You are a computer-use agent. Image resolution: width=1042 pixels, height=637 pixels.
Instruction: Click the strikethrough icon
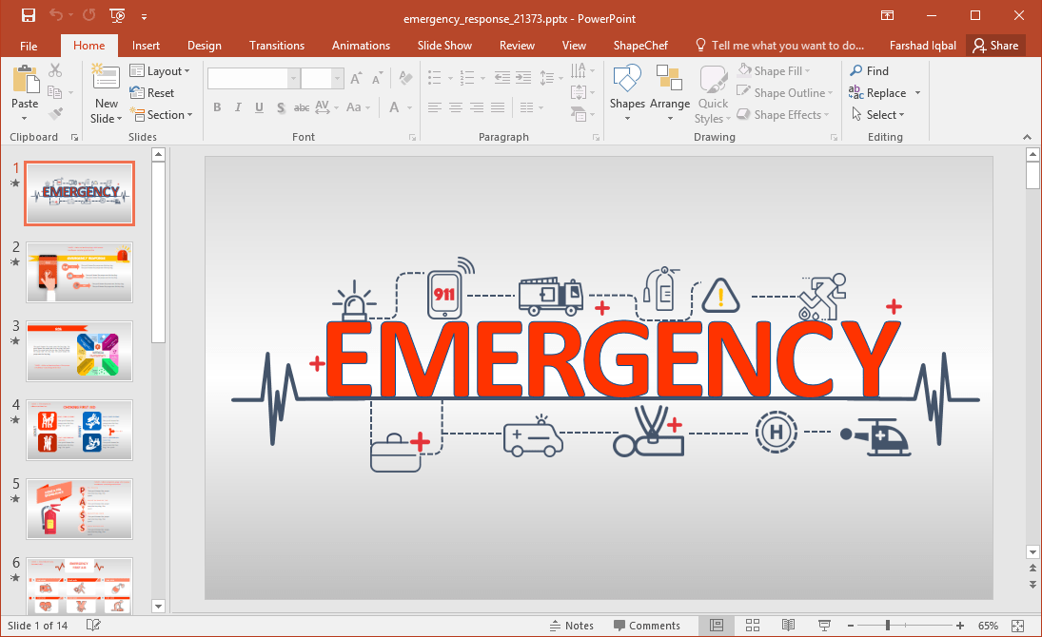click(301, 107)
